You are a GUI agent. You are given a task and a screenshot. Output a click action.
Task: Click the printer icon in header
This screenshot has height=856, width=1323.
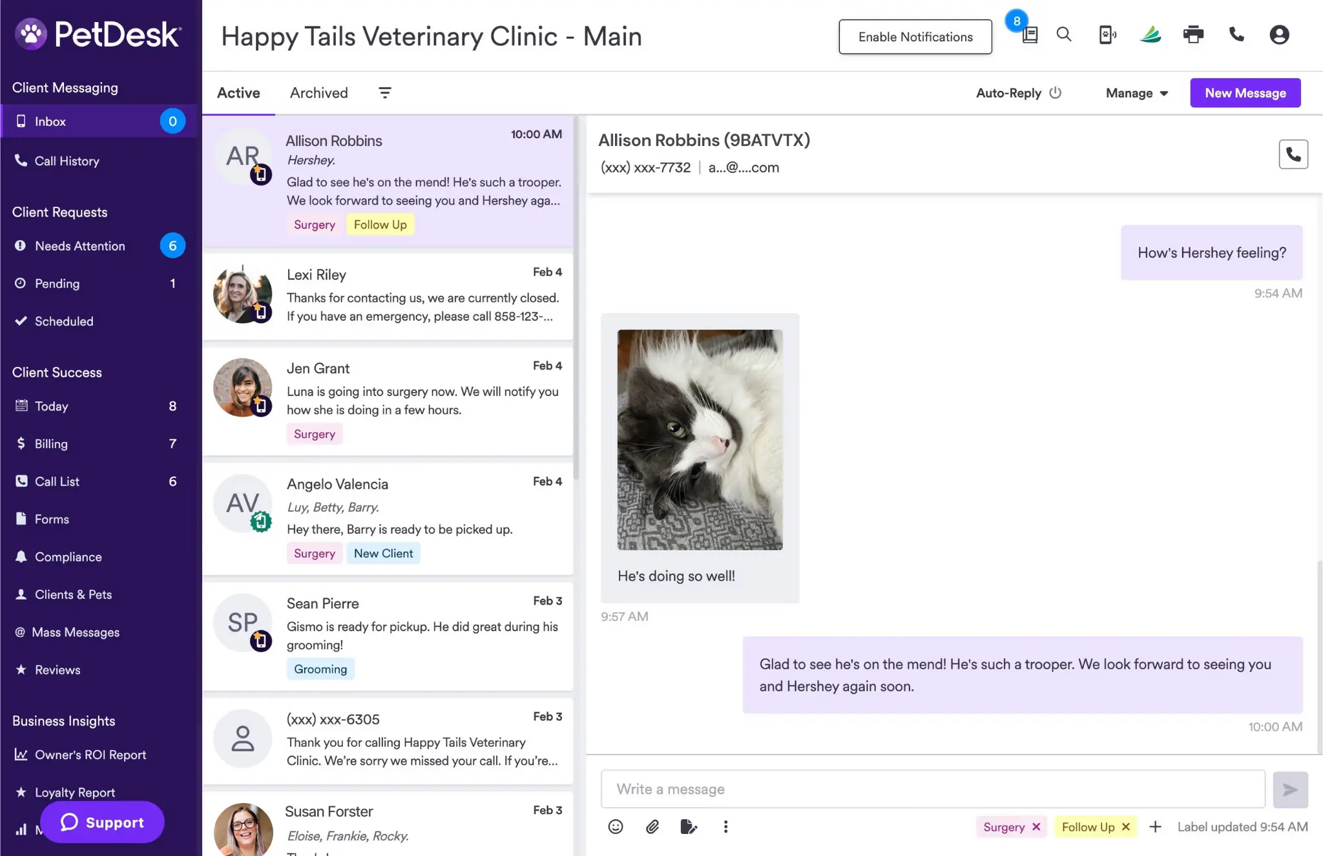click(1193, 35)
